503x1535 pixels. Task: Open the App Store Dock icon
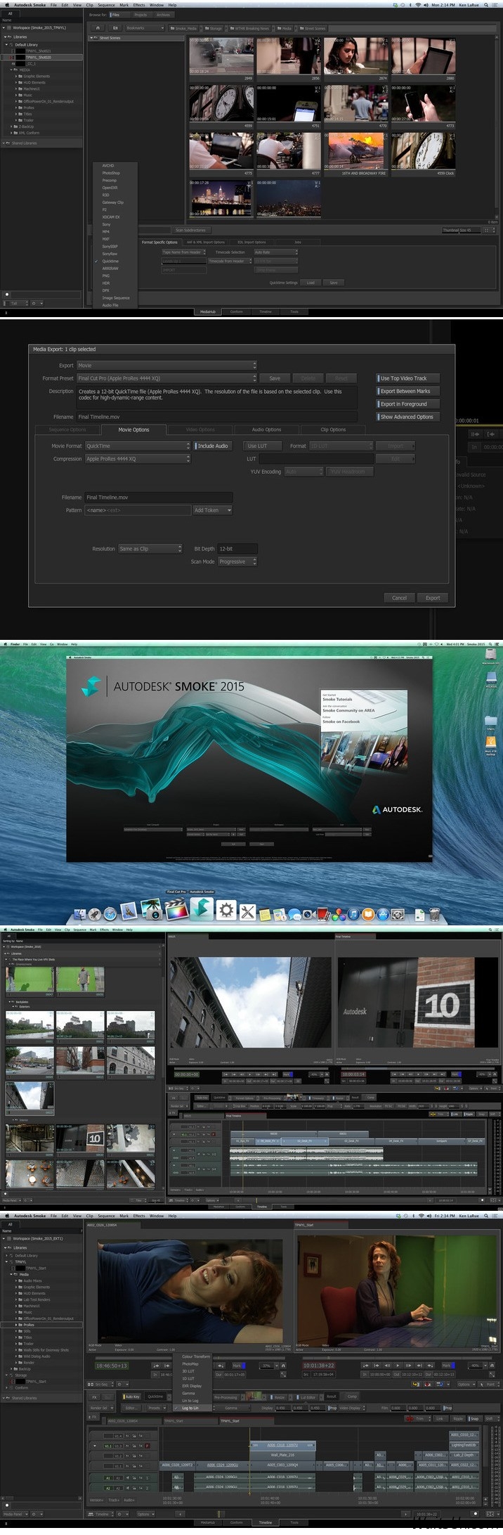(384, 914)
